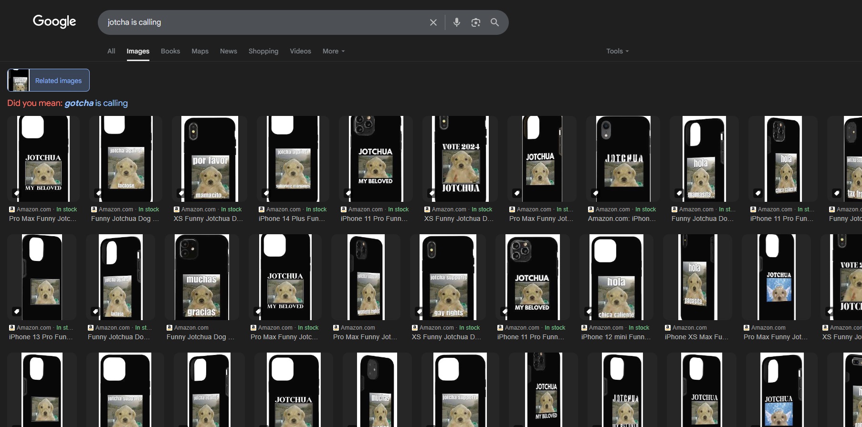The image size is (862, 427).
Task: Click the Amazon favicon beside 'iPhone 11 Pro Funn...' first row
Action: click(344, 209)
